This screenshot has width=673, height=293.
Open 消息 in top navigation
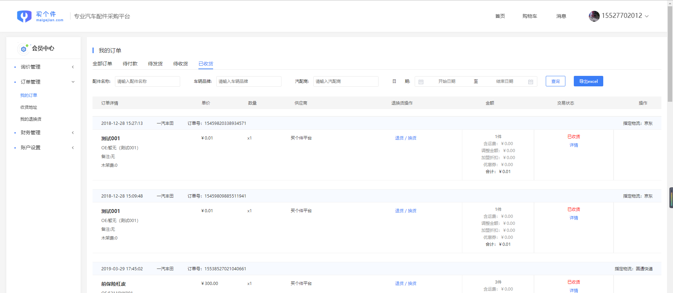click(561, 16)
